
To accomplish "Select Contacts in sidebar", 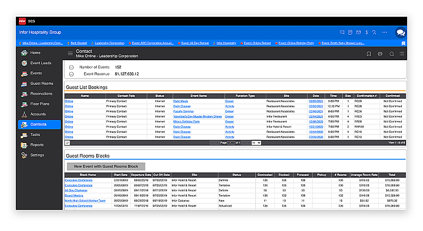I will pyautogui.click(x=39, y=124).
